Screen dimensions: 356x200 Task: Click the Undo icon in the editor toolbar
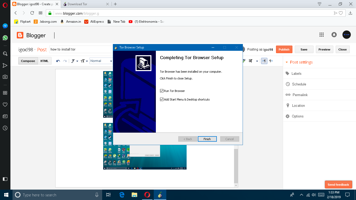tap(58, 61)
